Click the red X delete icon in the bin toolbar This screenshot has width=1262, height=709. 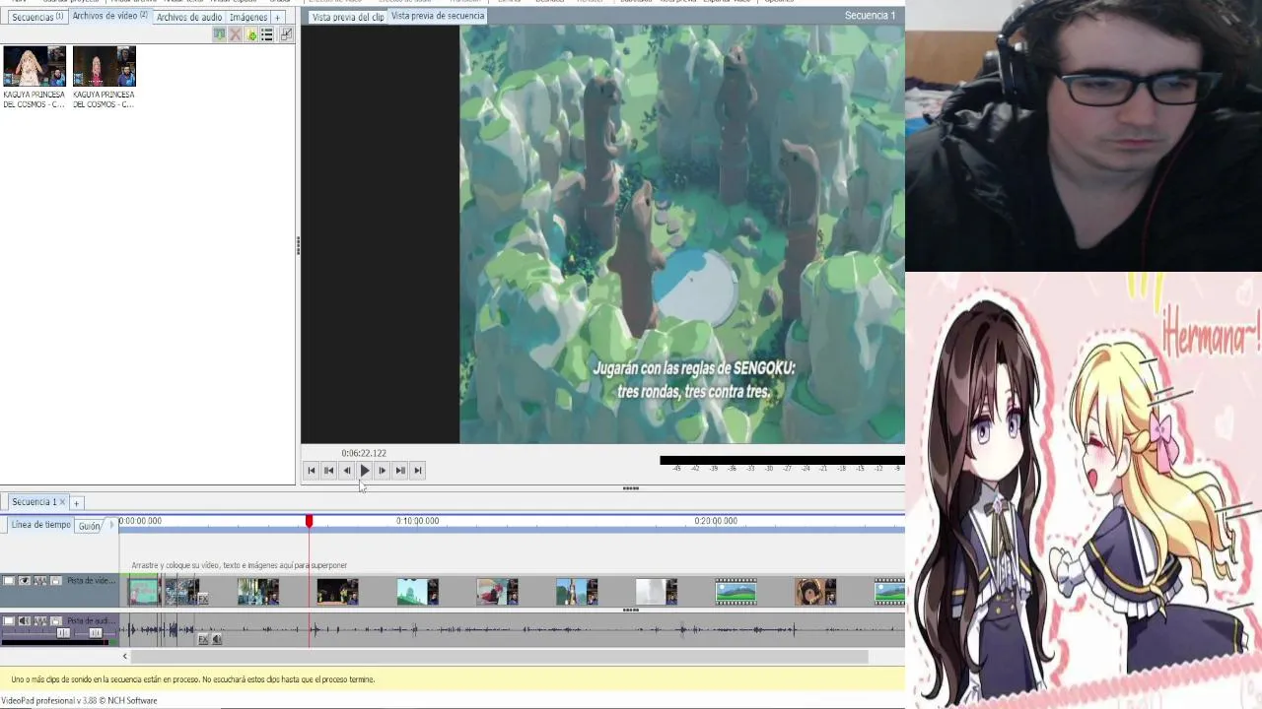tap(235, 34)
